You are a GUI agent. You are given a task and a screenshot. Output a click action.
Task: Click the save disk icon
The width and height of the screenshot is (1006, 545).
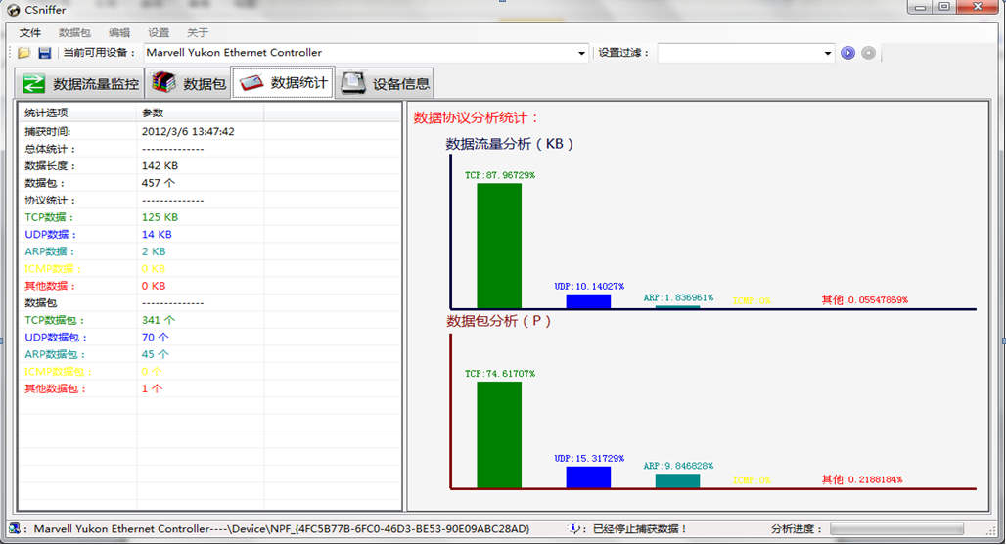pos(44,53)
